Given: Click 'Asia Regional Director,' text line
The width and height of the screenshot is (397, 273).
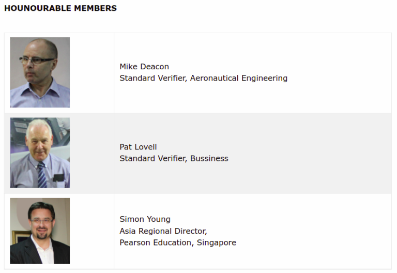Looking at the screenshot, I should coord(163,231).
